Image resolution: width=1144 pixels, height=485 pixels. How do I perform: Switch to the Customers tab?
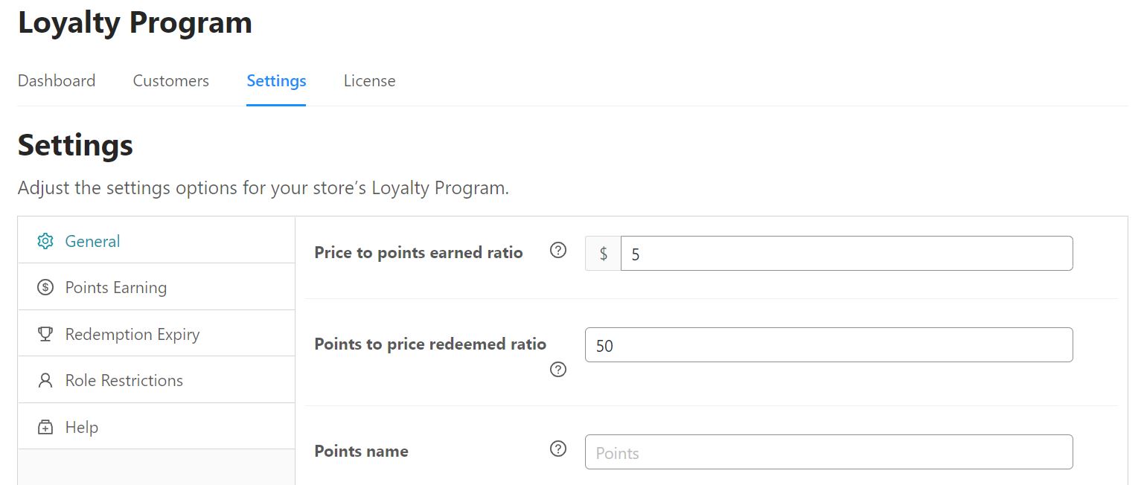(x=170, y=80)
